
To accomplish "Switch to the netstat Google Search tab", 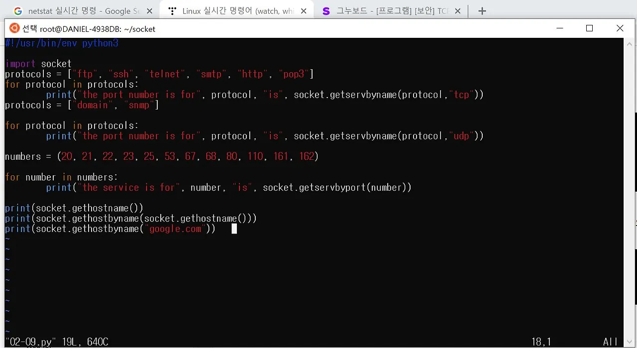I will (x=83, y=11).
